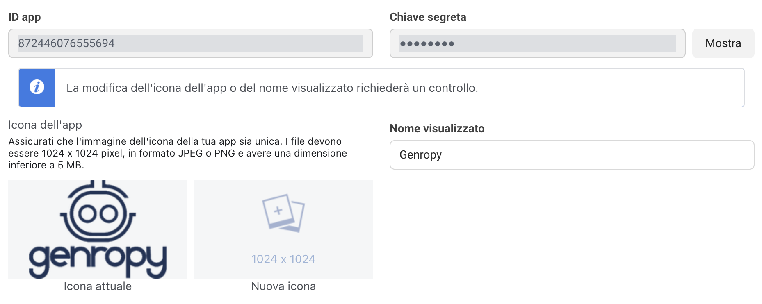
Task: Click the add-photo icon in Nuova icona
Action: (283, 213)
